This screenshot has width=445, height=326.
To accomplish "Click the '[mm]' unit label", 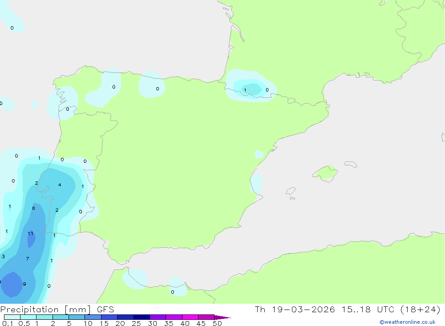I will point(78,310).
